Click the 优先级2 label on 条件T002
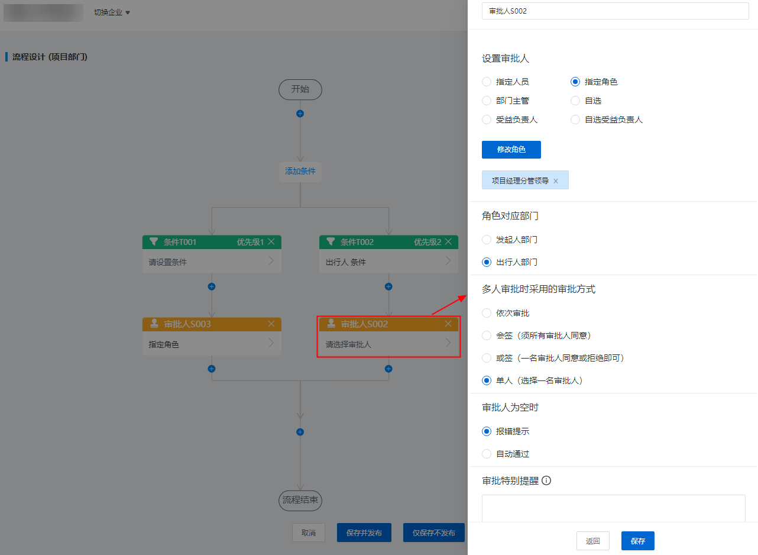 [427, 241]
